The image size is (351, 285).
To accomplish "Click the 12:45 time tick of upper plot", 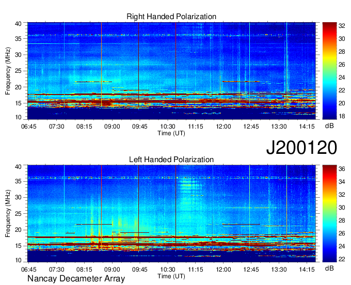I will coord(251,126).
